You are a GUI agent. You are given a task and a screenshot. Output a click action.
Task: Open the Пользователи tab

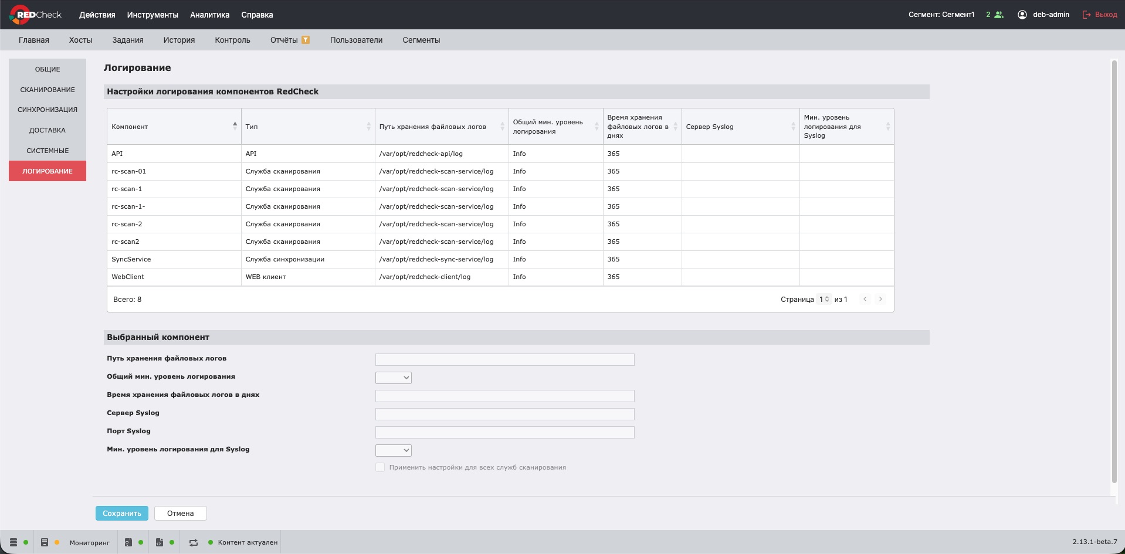pos(356,40)
